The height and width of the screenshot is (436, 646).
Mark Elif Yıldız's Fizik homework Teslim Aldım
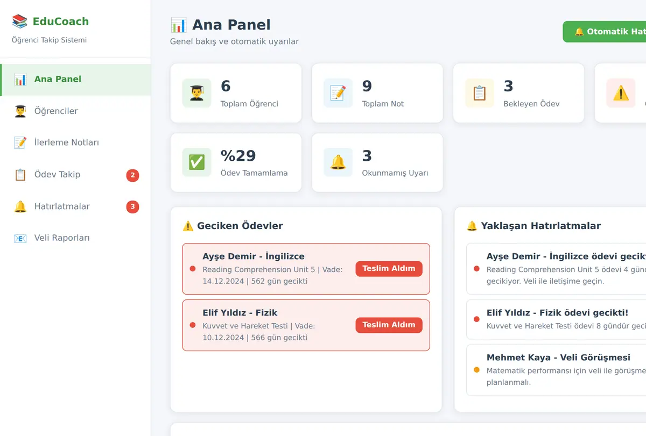389,325
